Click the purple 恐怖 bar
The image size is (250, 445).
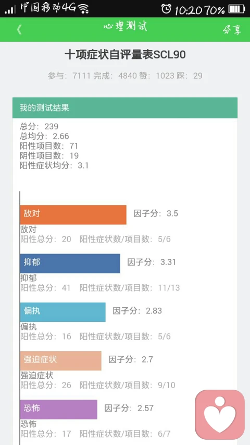[59, 409]
